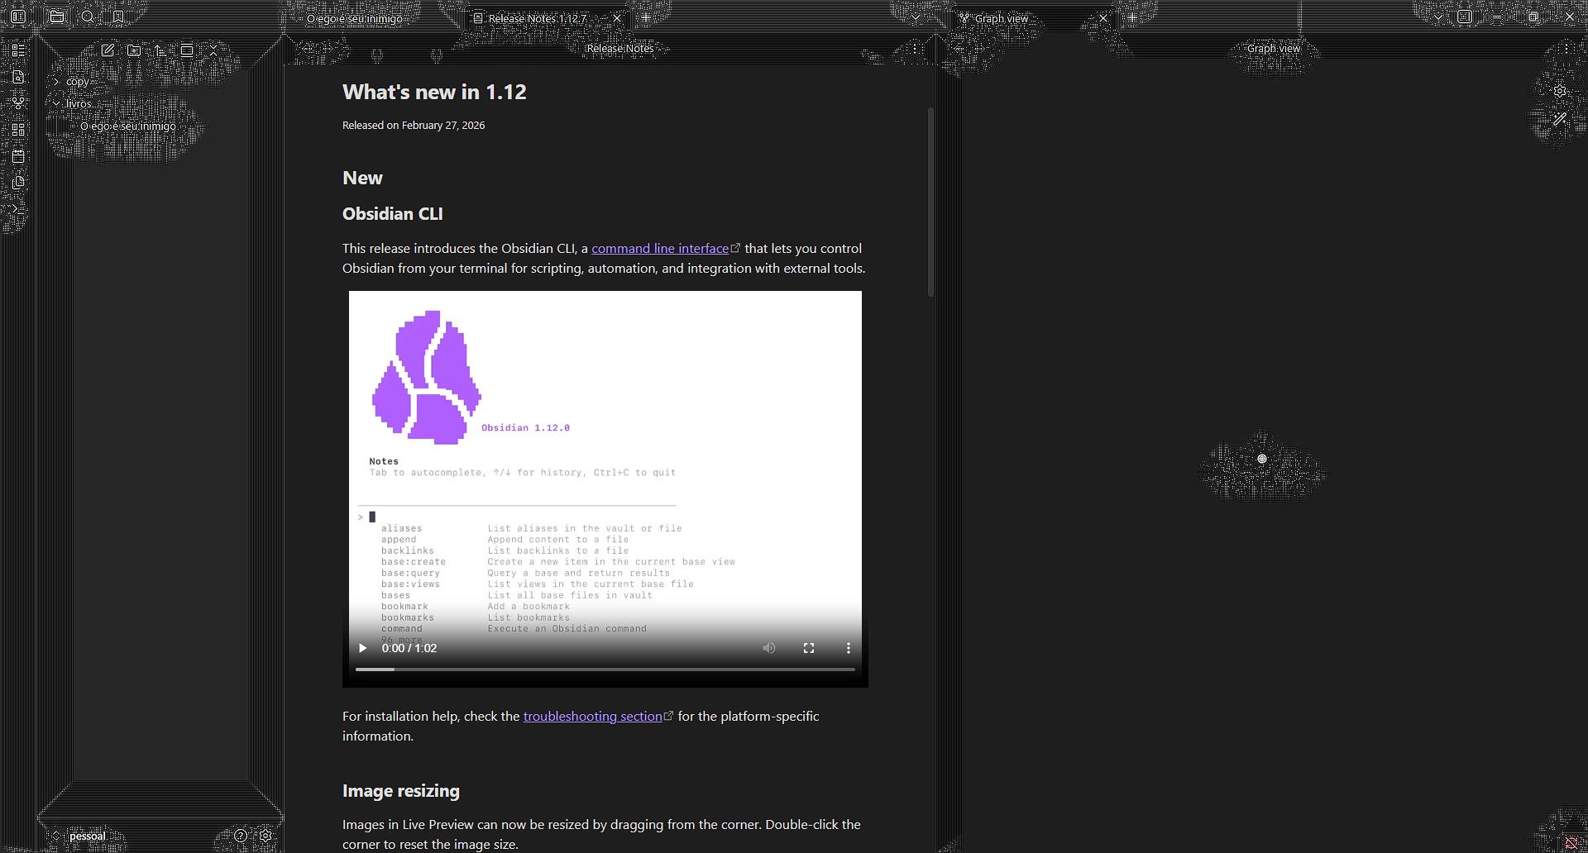1588x853 pixels.
Task: Create a new folder in file explorer
Action: pos(134,50)
